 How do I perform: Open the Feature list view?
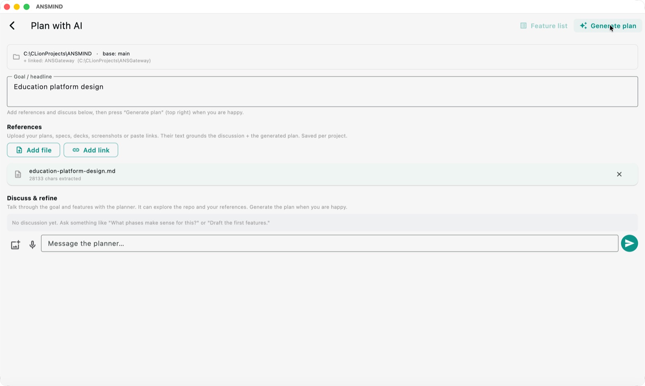click(543, 26)
